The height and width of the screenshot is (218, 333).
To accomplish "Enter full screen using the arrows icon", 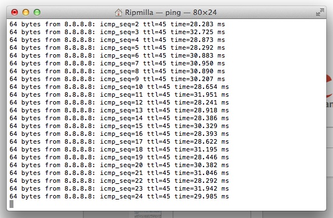I will click(x=320, y=12).
